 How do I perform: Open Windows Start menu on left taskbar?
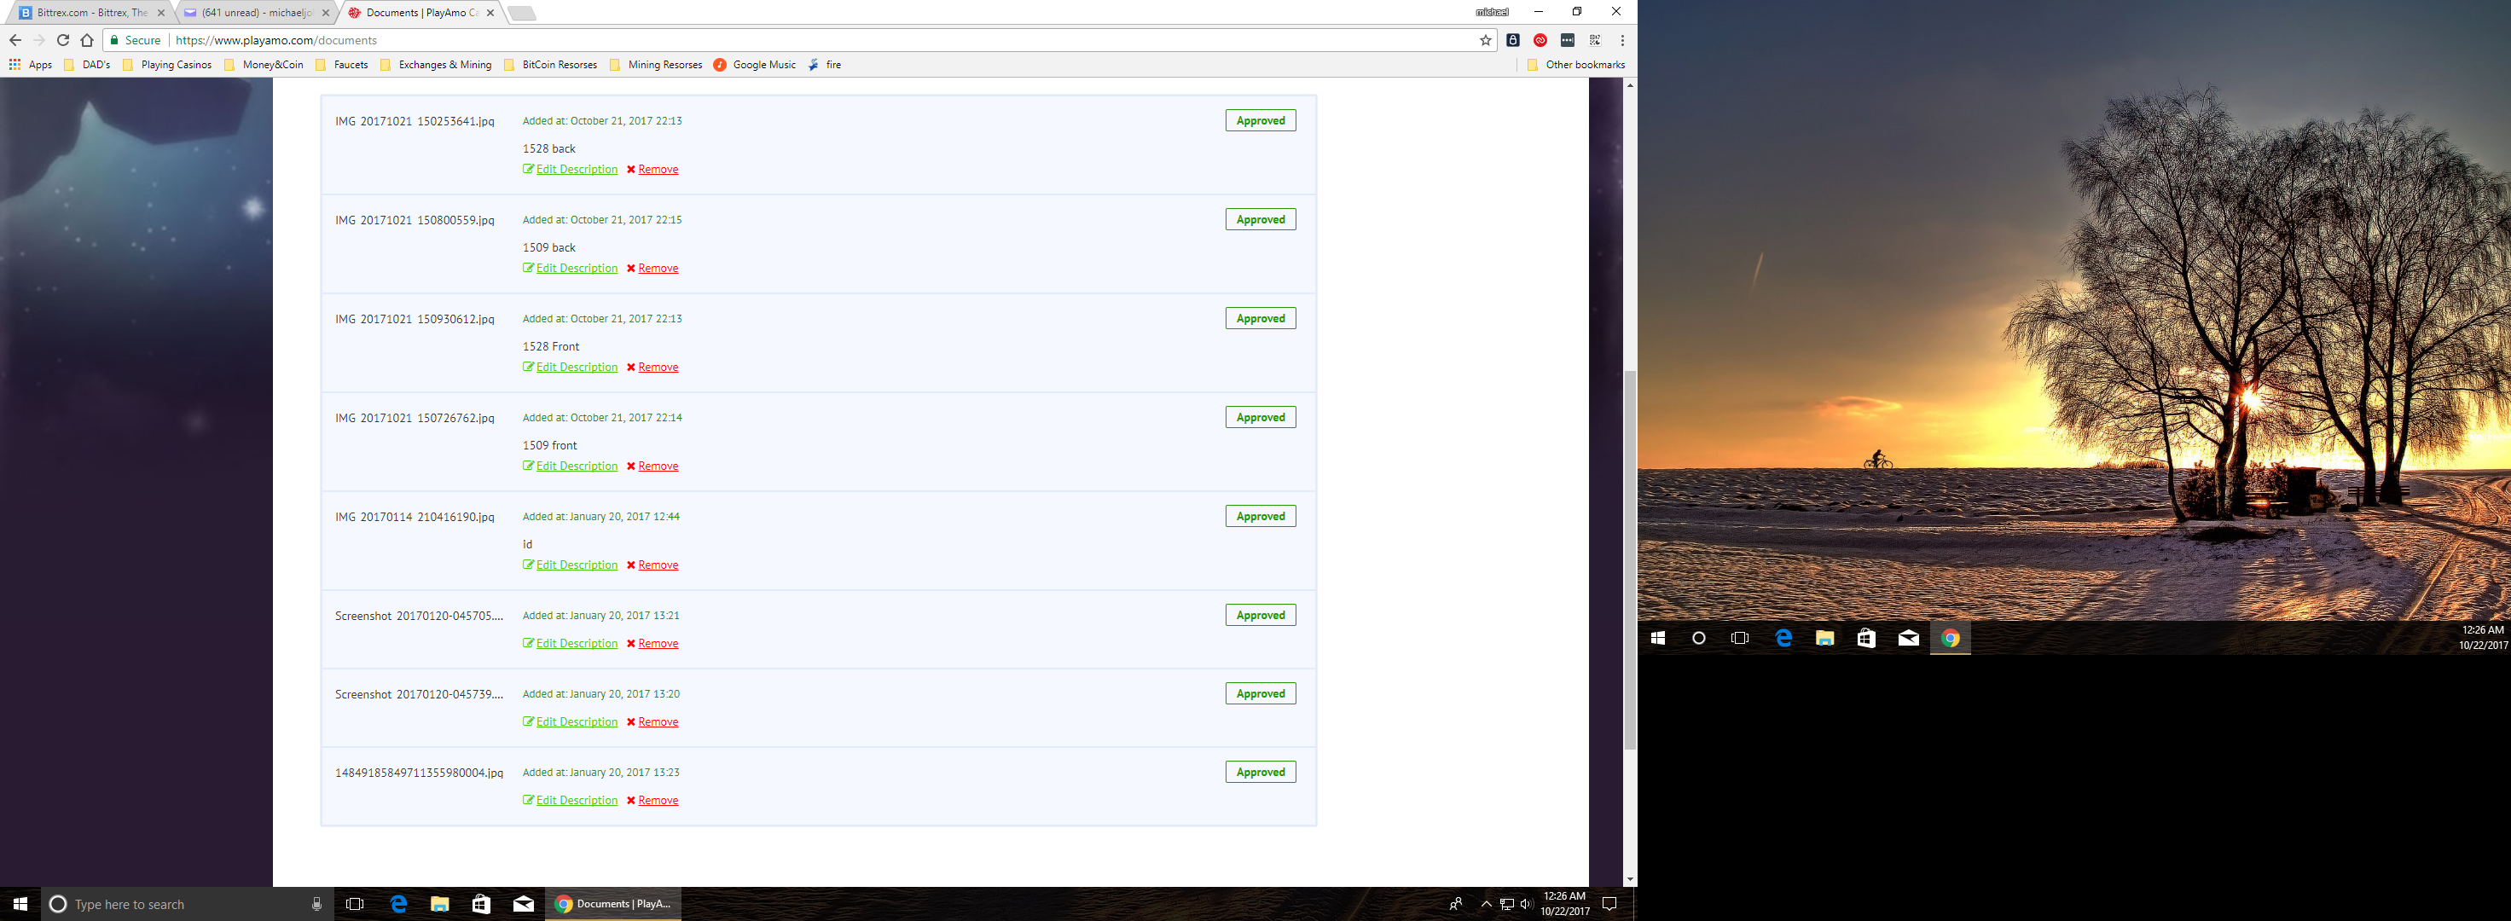pos(20,905)
